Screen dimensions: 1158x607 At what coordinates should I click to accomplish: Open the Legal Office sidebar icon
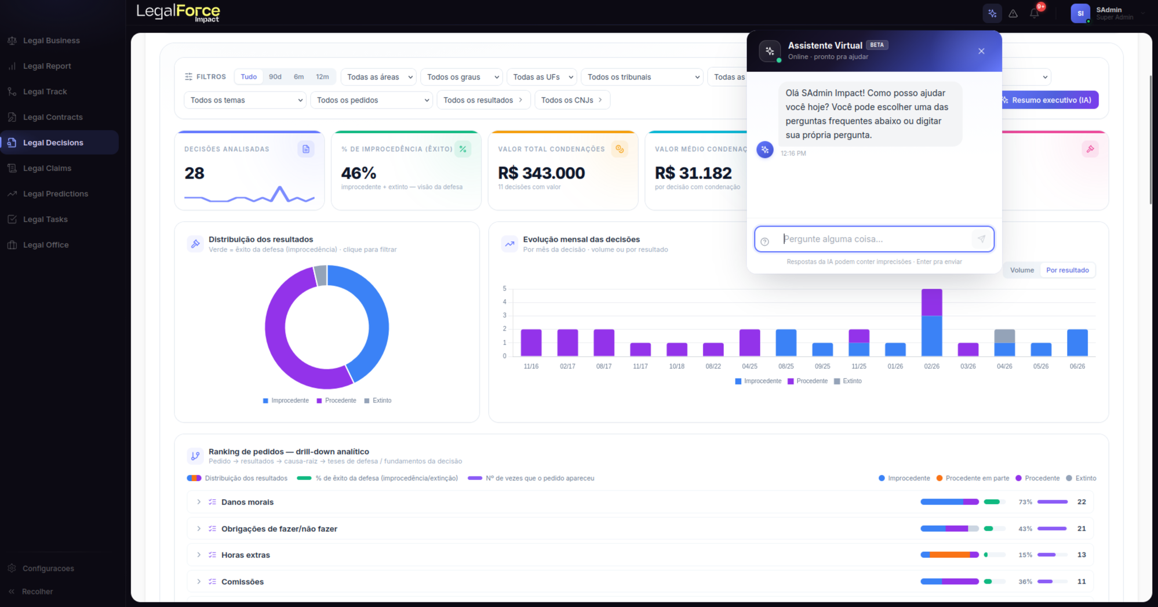12,245
